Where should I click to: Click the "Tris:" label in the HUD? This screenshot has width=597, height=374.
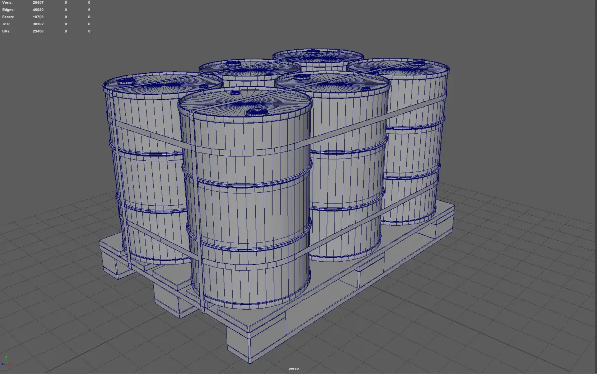[x=6, y=24]
